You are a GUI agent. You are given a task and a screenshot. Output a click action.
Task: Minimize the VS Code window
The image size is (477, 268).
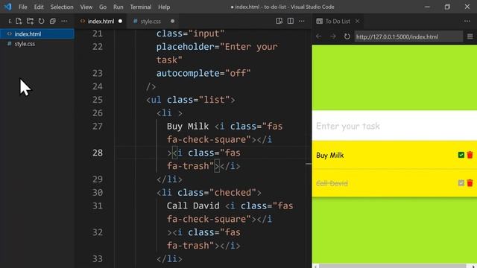coord(427,7)
